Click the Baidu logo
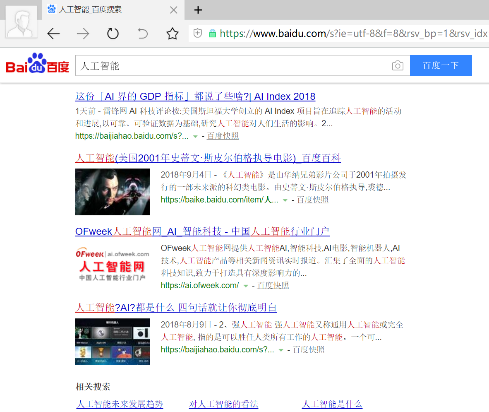The width and height of the screenshot is (489, 412). [37, 63]
